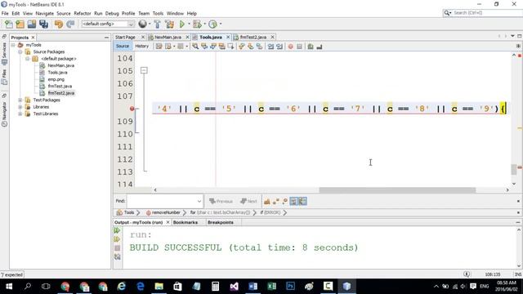The height and width of the screenshot is (294, 523).
Task: Click the Save All toolbar icon
Action: 43,24
